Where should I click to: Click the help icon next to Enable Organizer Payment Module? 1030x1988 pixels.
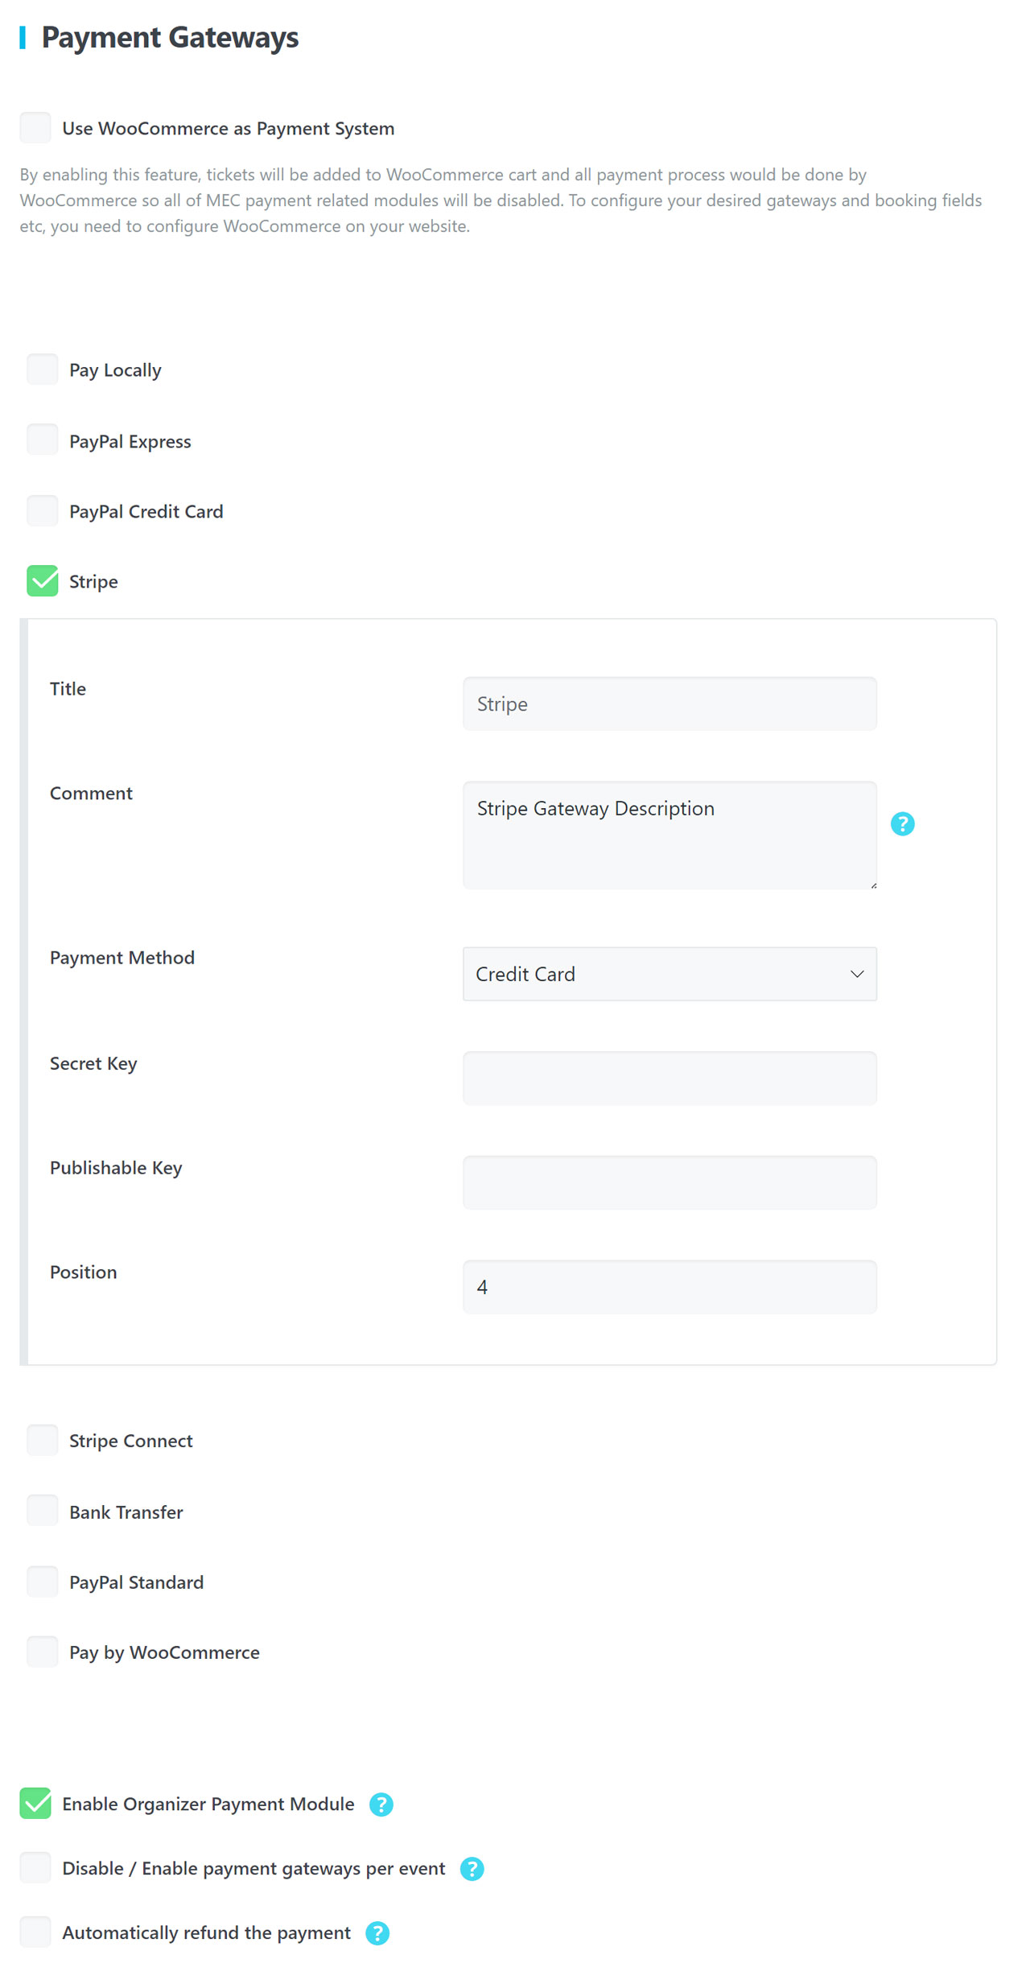pyautogui.click(x=382, y=1804)
